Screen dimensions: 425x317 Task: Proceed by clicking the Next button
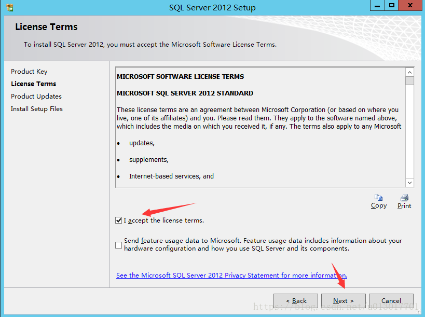[x=344, y=301]
